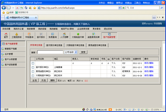Open the 短信平台/群发 menu
This screenshot has height=112, width=166.
67,29
